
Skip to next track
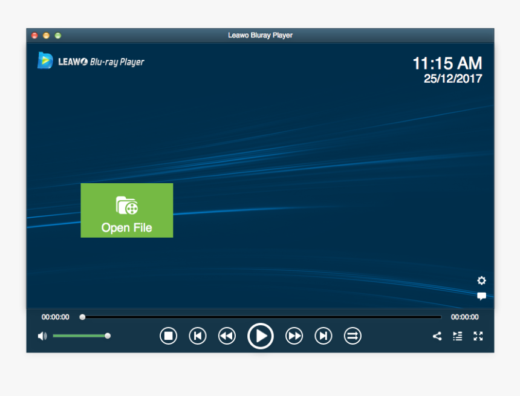click(x=323, y=336)
